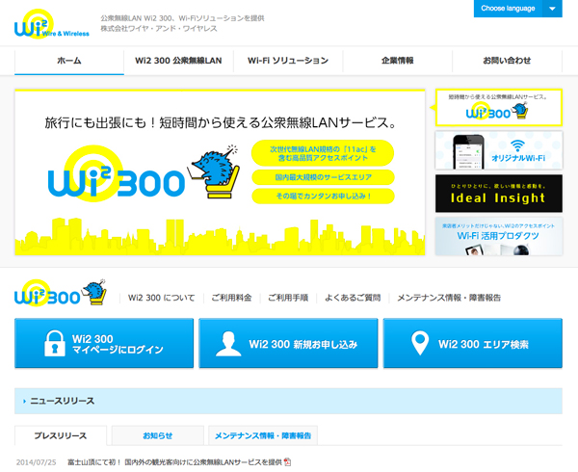Expand the ニュースリリース section arrow
This screenshot has height=472, width=578.
(x=23, y=401)
